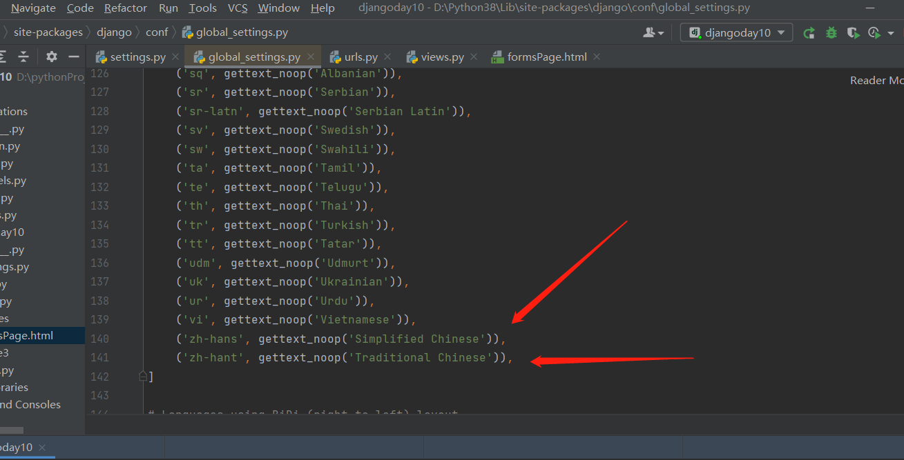
Task: Open the Run menu
Action: 168,8
